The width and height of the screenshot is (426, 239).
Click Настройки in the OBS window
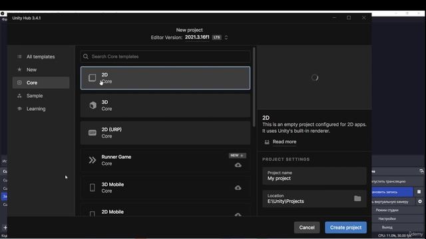[x=387, y=218]
